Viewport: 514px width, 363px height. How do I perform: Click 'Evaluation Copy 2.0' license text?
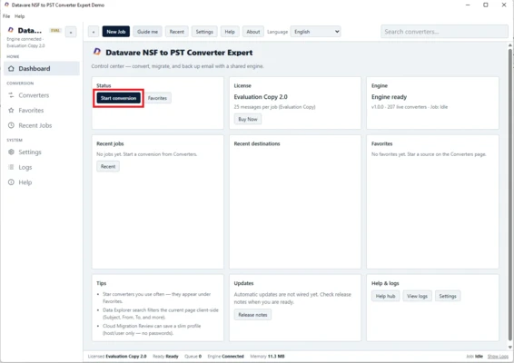(x=261, y=97)
